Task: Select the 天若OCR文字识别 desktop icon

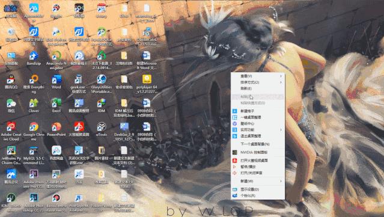Action: point(79,155)
